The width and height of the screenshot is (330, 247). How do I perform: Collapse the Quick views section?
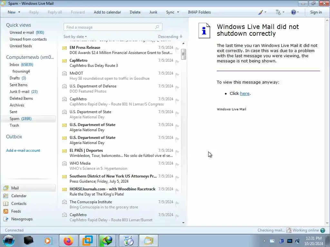click(18, 25)
